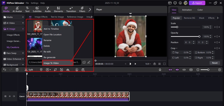Show more top toolbar categories arrow
Image resolution: width=224 pixels, height=106 pixels.
(x=90, y=9)
